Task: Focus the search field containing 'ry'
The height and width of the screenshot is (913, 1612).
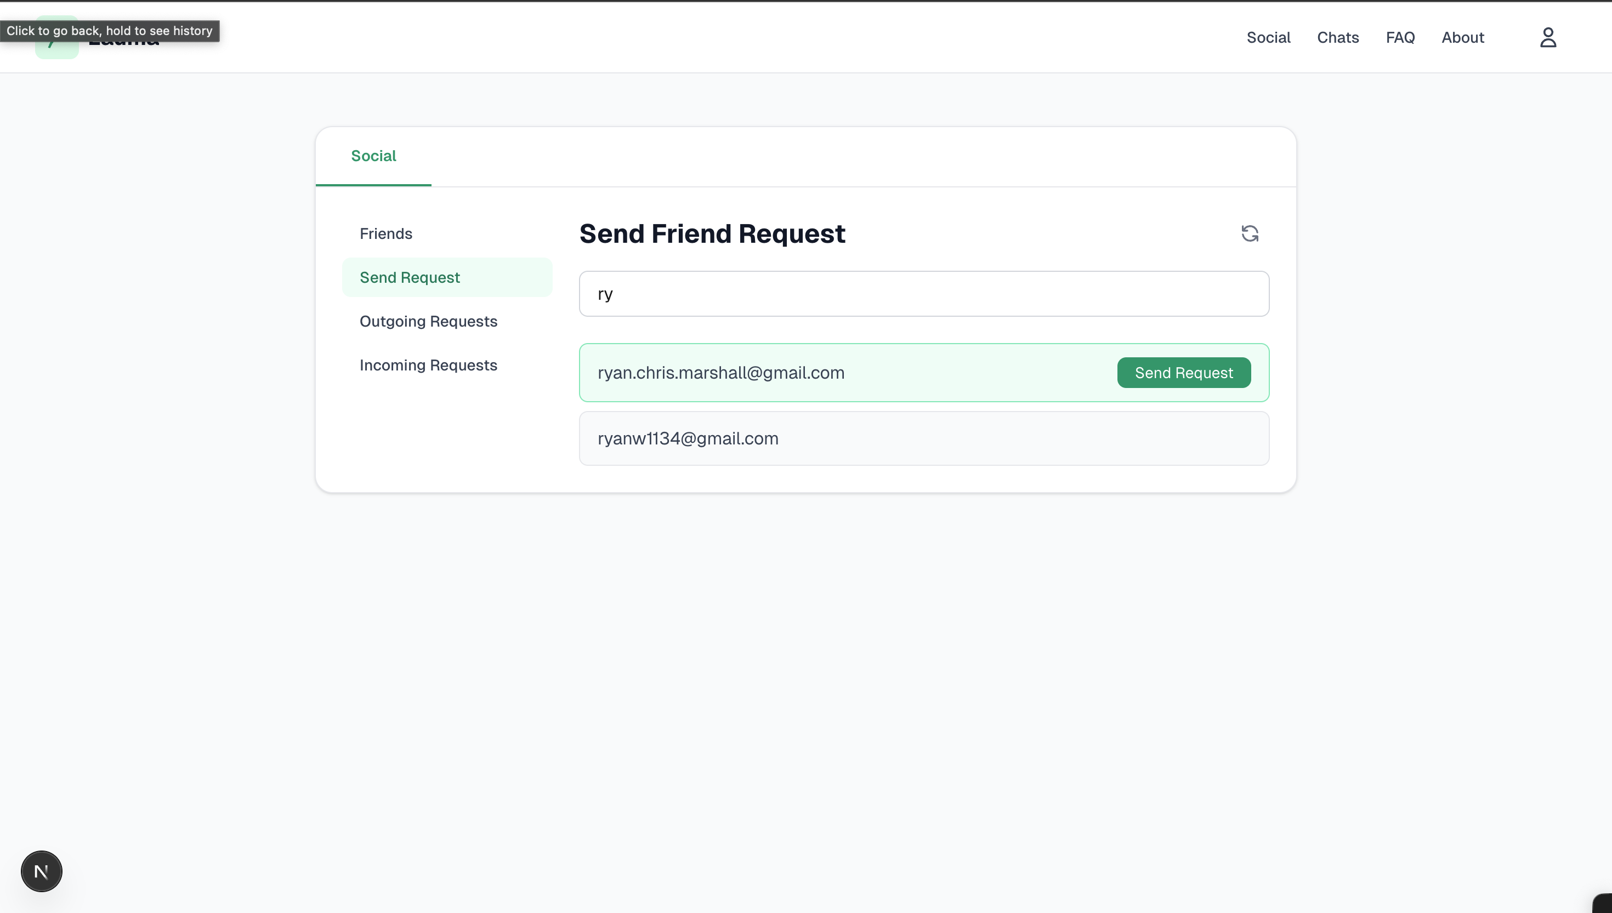Action: (x=923, y=294)
